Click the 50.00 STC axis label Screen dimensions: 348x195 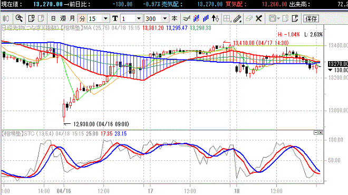tap(334, 160)
